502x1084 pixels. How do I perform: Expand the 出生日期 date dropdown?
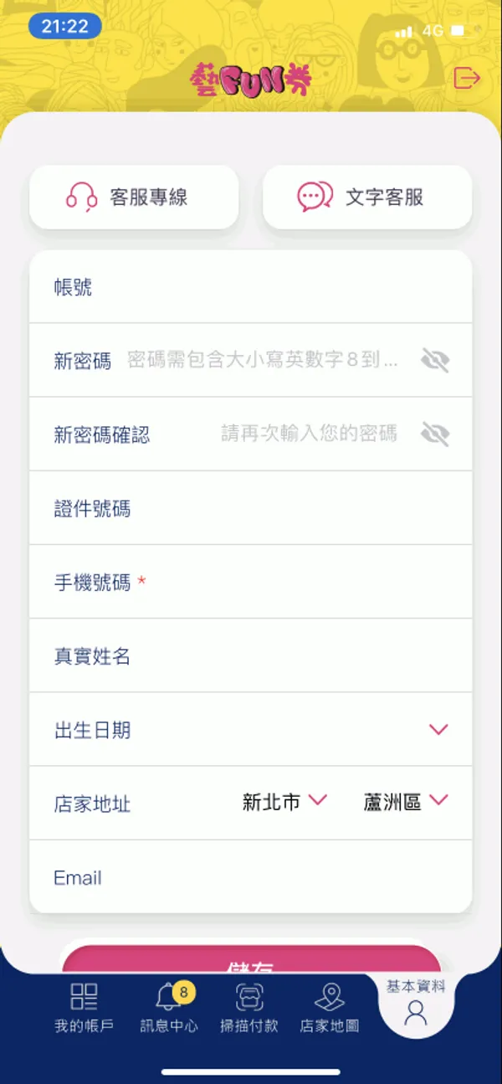point(438,730)
